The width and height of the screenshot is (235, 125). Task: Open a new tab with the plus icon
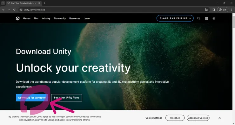pos(45,3)
